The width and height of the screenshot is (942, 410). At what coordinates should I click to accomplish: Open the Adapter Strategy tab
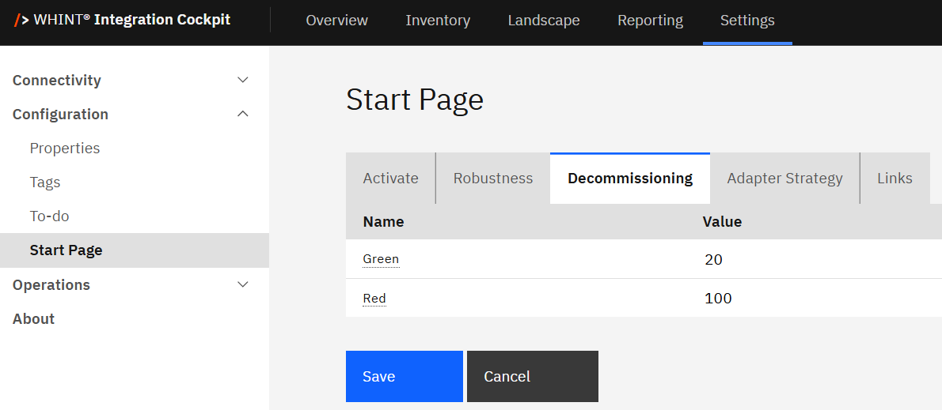click(x=784, y=179)
